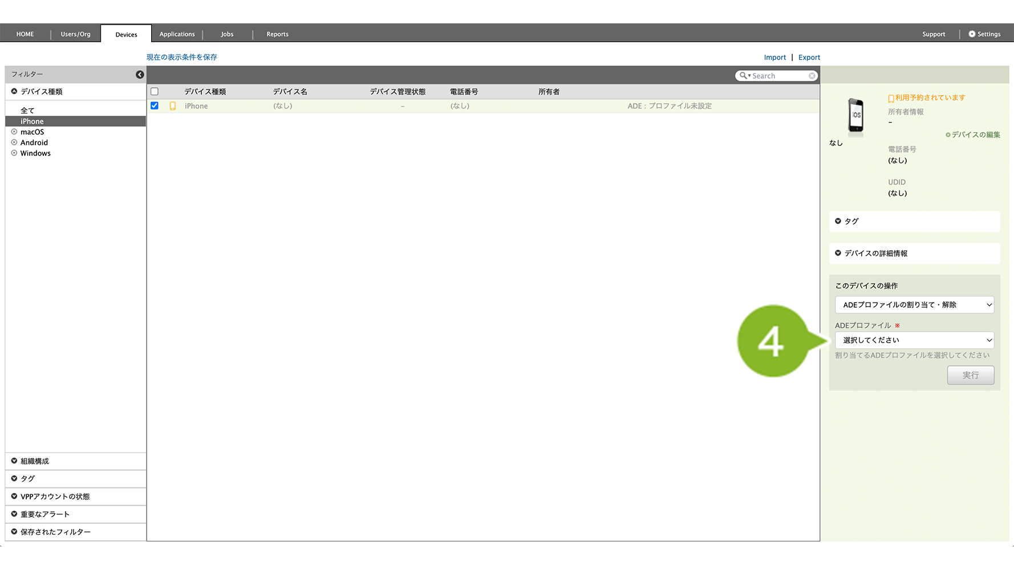Click inside the Search input field
The height and width of the screenshot is (570, 1014).
click(778, 76)
